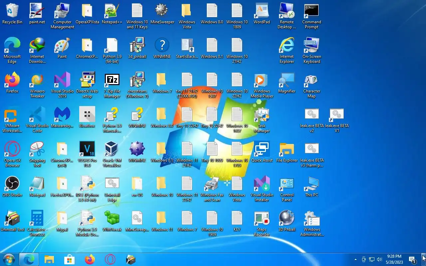The image size is (426, 266).
Task: Launch Windows Fax and Scan
Action: 212,189
